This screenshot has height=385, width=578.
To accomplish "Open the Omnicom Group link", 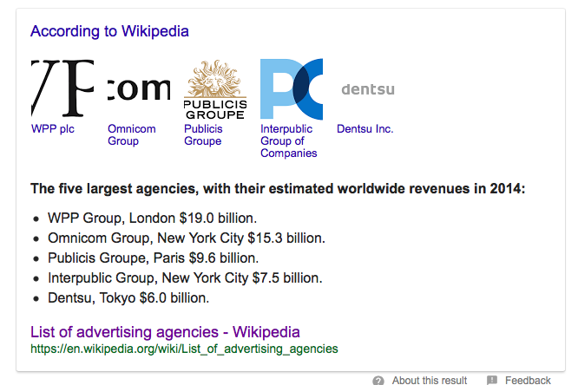I will 132,135.
